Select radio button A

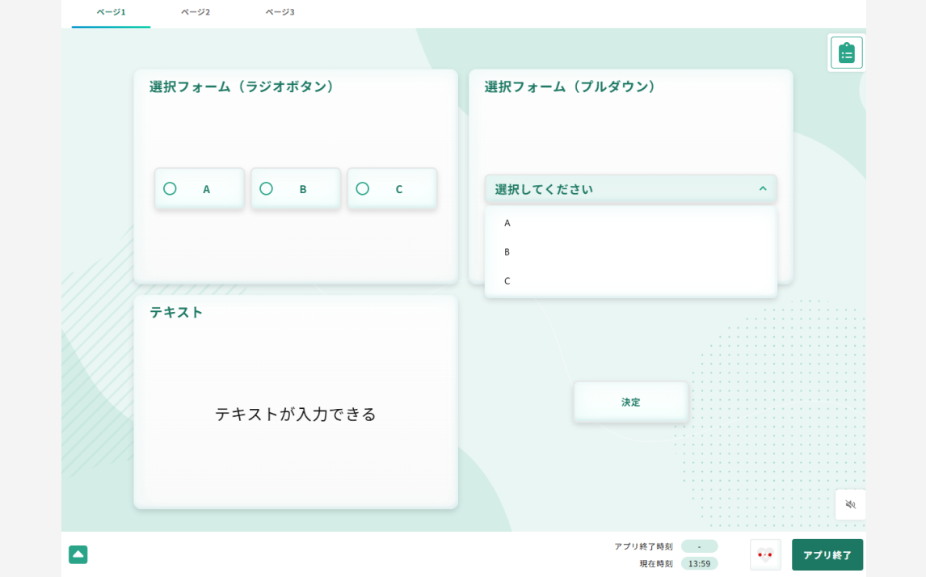pyautogui.click(x=200, y=189)
